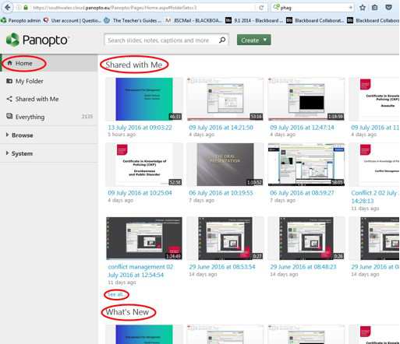Open 29 June 2016 at 08:53:54 recording

tap(222, 267)
